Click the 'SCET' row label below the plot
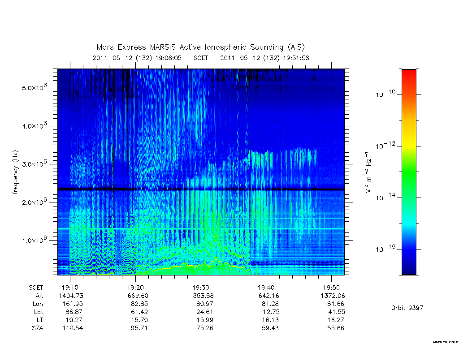The image size is (459, 344). (x=36, y=288)
